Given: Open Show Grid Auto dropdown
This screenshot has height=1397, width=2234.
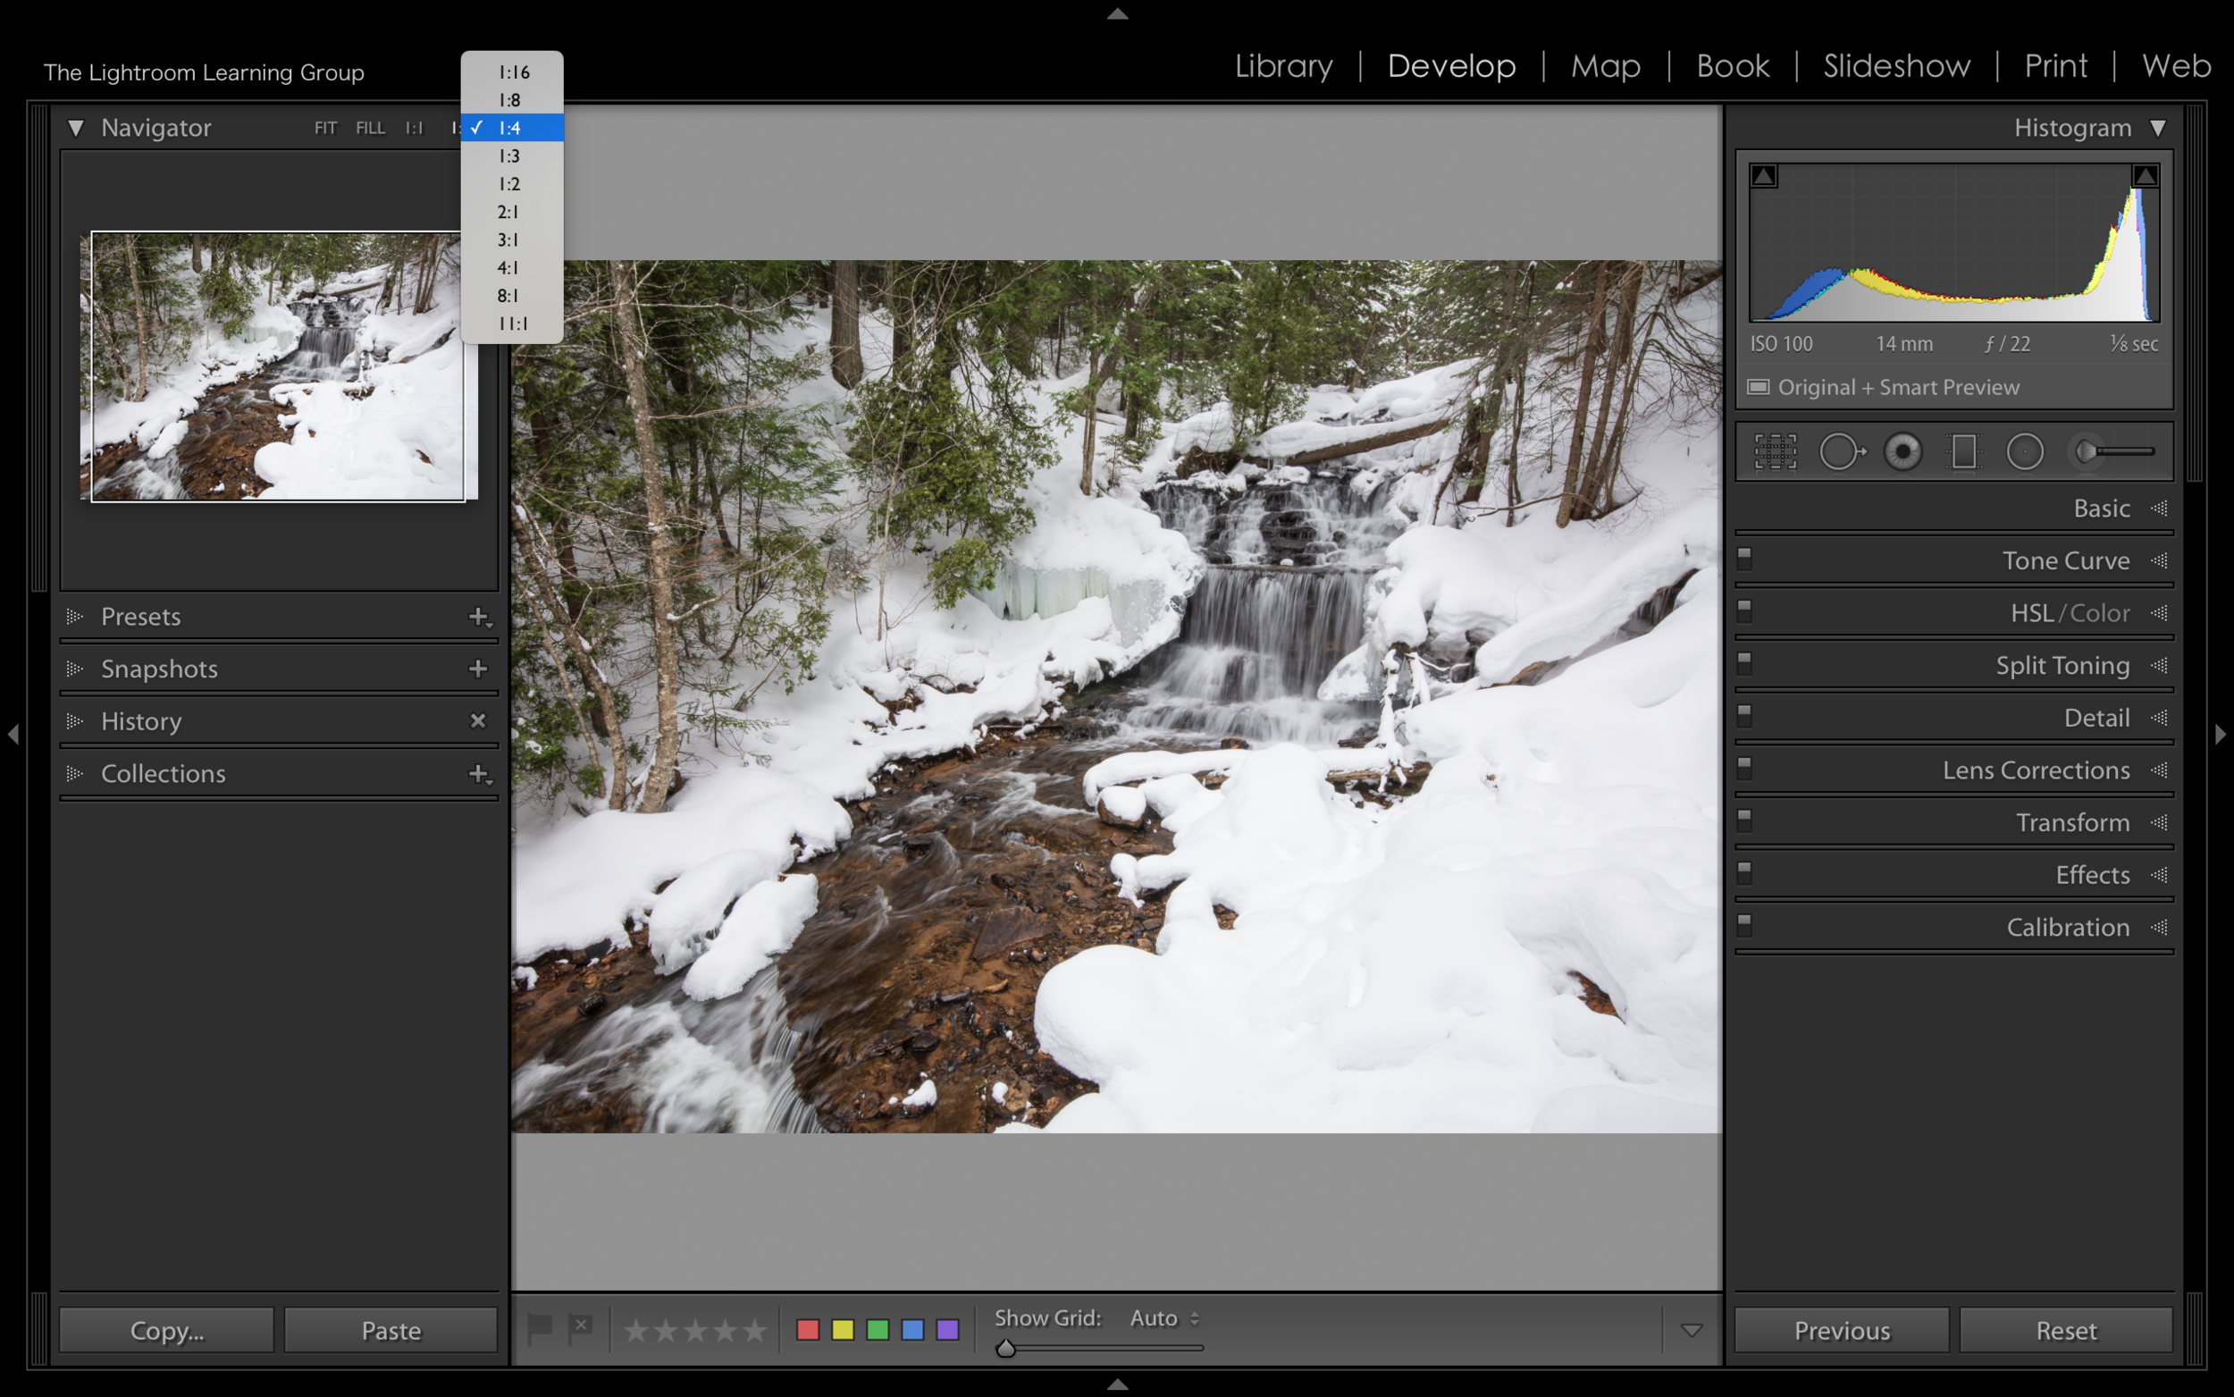Looking at the screenshot, I should point(1164,1318).
